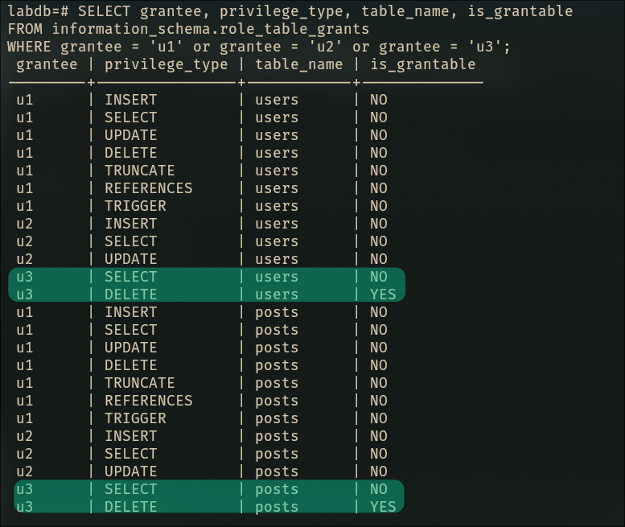The height and width of the screenshot is (527, 625).
Task: Click the WHERE keyword in the query
Action: click(29, 47)
